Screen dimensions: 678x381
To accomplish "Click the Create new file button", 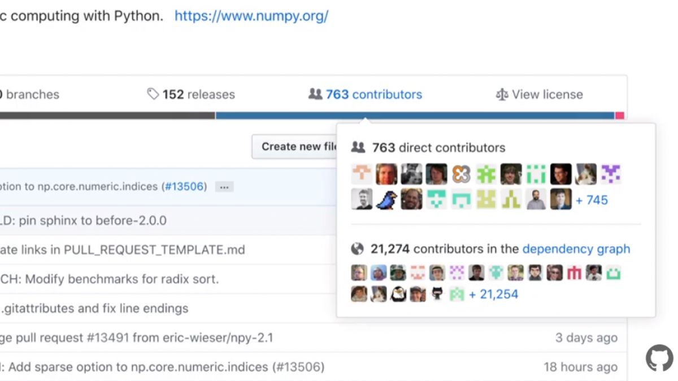I will point(295,146).
